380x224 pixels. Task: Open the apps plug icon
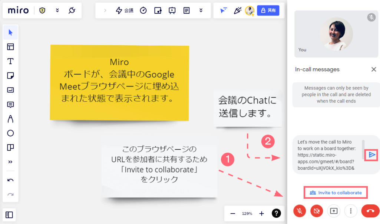click(72, 10)
